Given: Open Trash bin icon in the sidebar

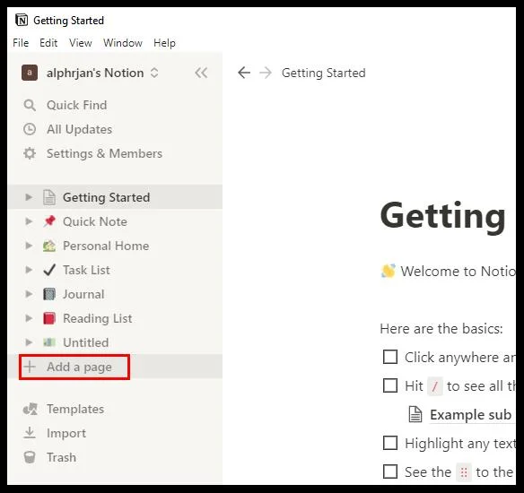Looking at the screenshot, I should pos(30,457).
